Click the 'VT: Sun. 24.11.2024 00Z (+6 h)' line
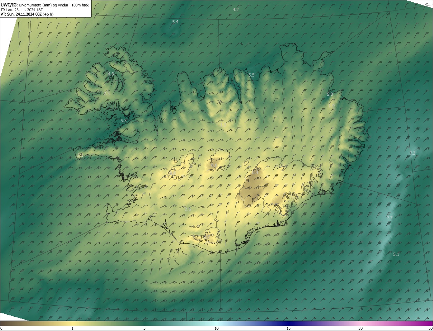Image resolution: width=433 pixels, height=331 pixels. pos(27,14)
